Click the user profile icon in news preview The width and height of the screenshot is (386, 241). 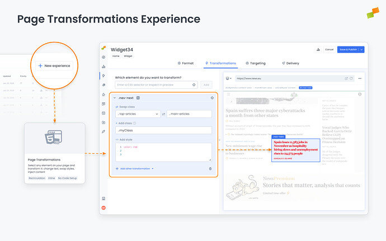click(x=360, y=94)
